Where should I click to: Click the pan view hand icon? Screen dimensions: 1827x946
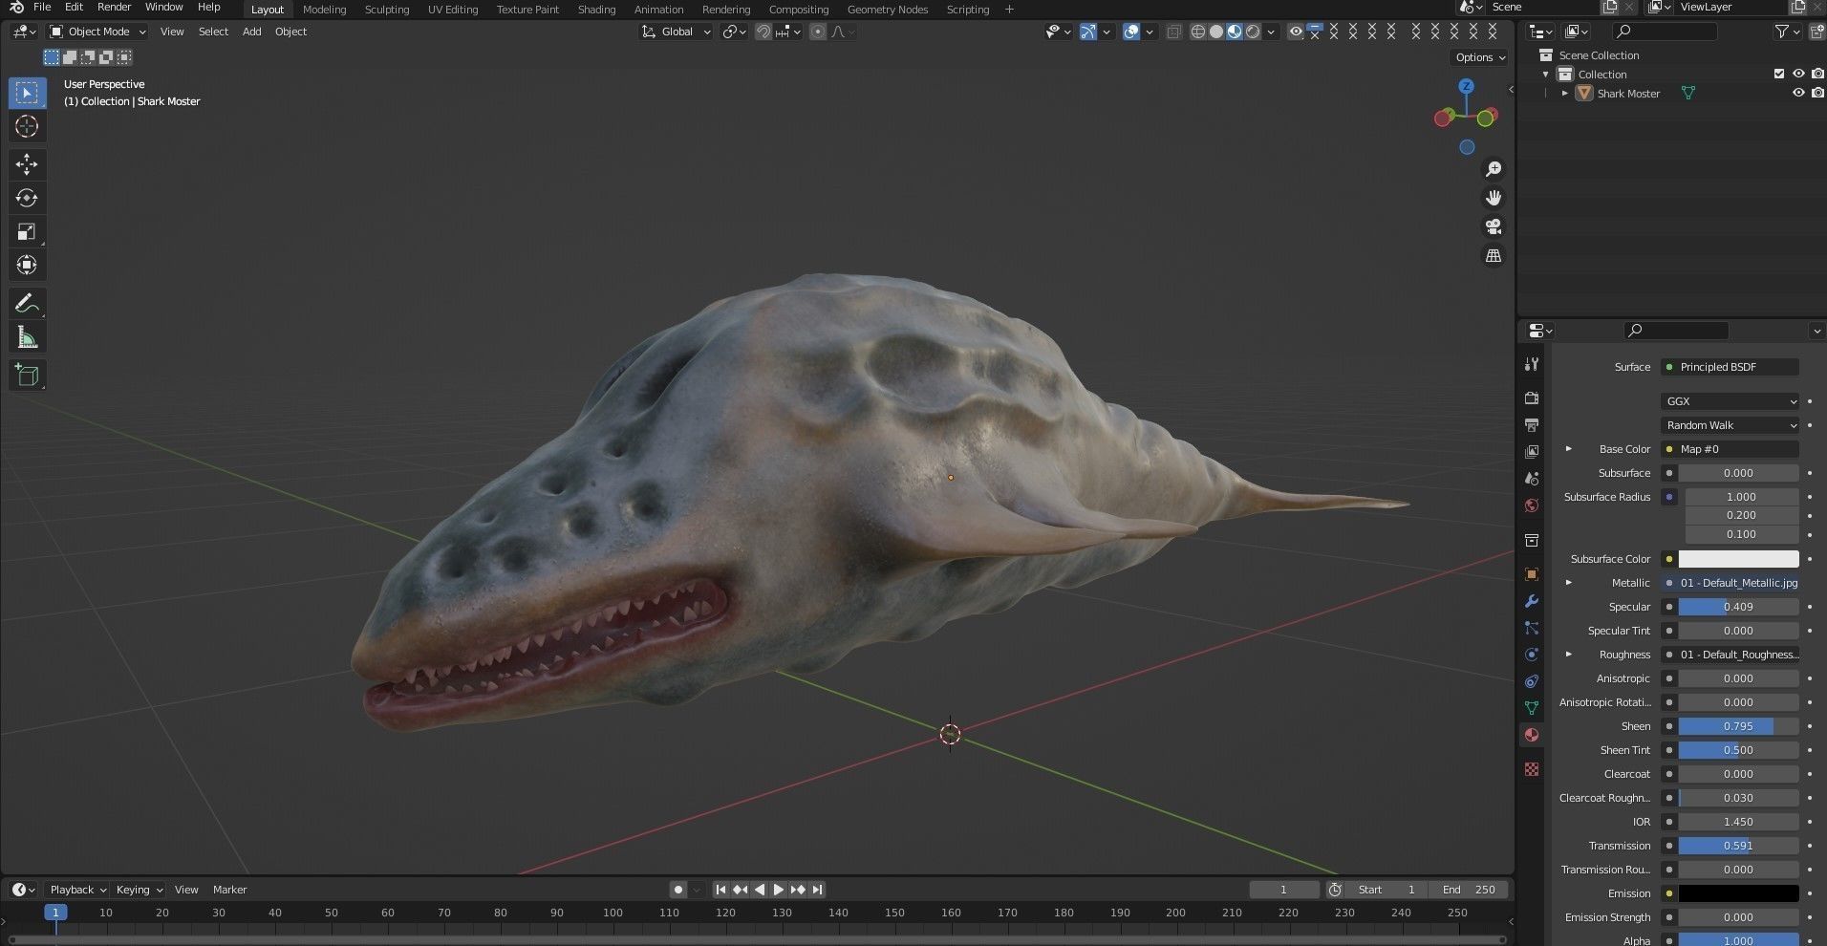coord(1493,198)
